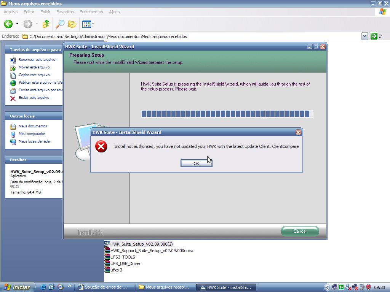390x292 pixels.
Task: Close the HWK Suite InstallShield wizard window
Action: point(323,47)
